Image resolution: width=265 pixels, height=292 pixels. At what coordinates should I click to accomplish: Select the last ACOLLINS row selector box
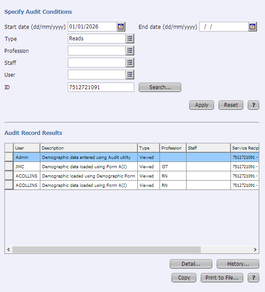click(9, 185)
